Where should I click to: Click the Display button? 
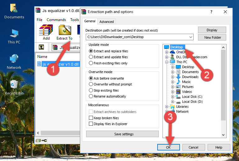pyautogui.click(x=212, y=30)
